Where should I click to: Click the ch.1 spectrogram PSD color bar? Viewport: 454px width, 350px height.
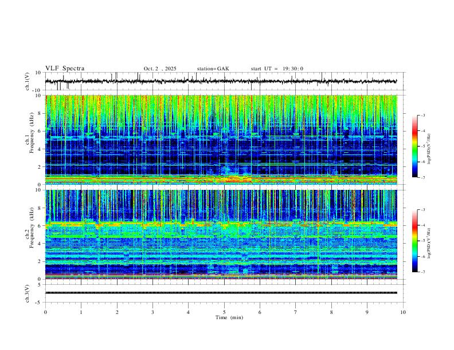414,146
